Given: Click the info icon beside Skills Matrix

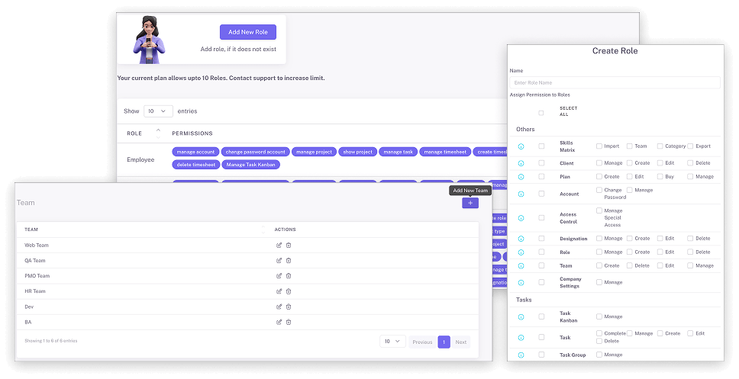Looking at the screenshot, I should coord(521,146).
